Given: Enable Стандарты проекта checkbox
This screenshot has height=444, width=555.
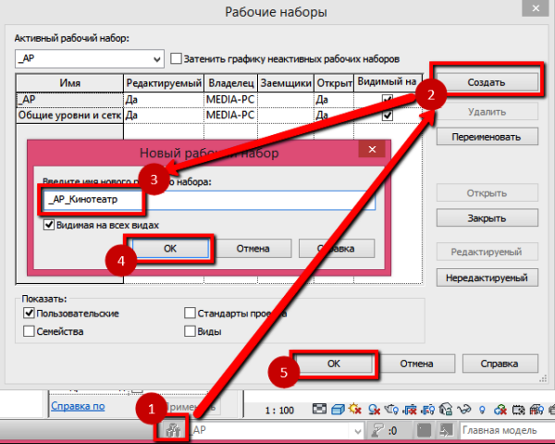Looking at the screenshot, I should [190, 313].
